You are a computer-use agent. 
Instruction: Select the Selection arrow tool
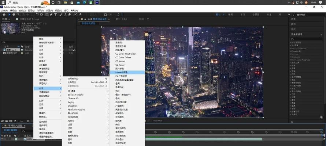10,15
